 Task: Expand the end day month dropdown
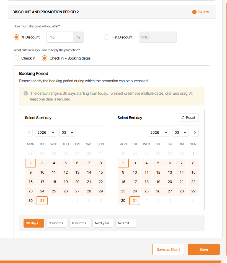180,133
